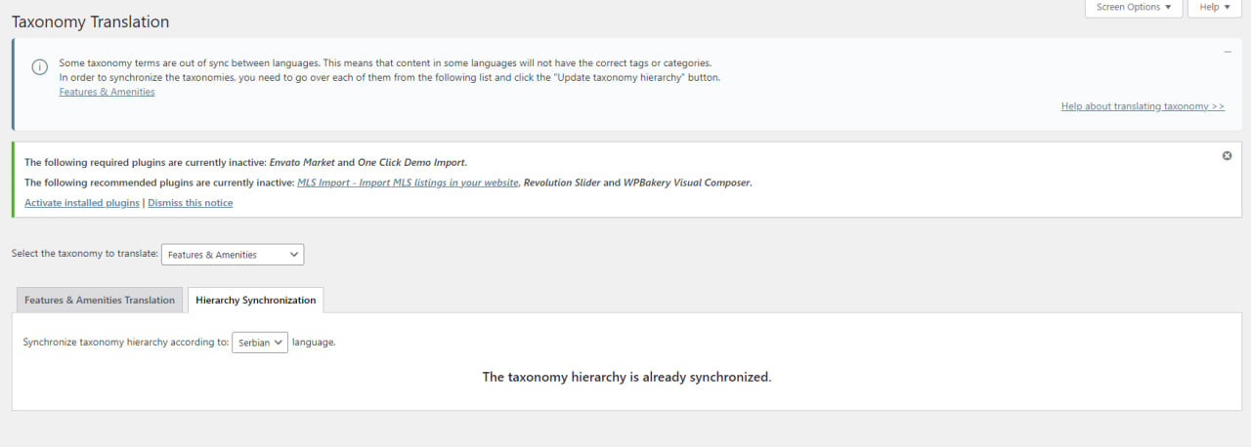
Task: Open the Serbian language dropdown
Action: pyautogui.click(x=260, y=343)
